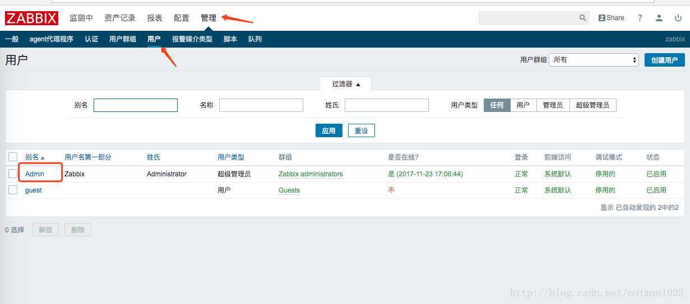The width and height of the screenshot is (690, 304).
Task: Click guest's 正常 login status
Action: click(522, 190)
